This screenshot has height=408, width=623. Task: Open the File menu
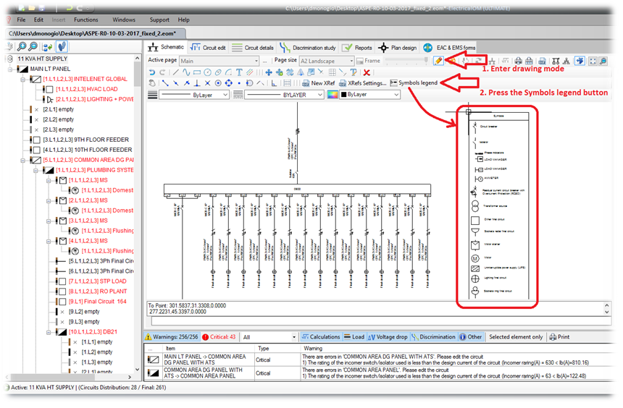[21, 20]
